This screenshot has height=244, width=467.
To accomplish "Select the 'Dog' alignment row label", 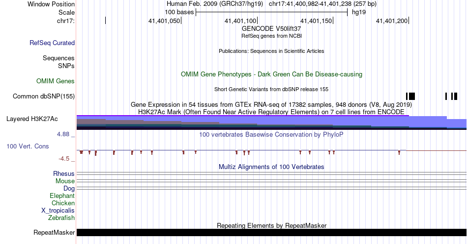I will point(69,189).
